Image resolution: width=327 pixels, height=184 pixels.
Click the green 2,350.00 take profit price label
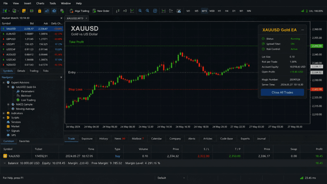click(x=316, y=46)
